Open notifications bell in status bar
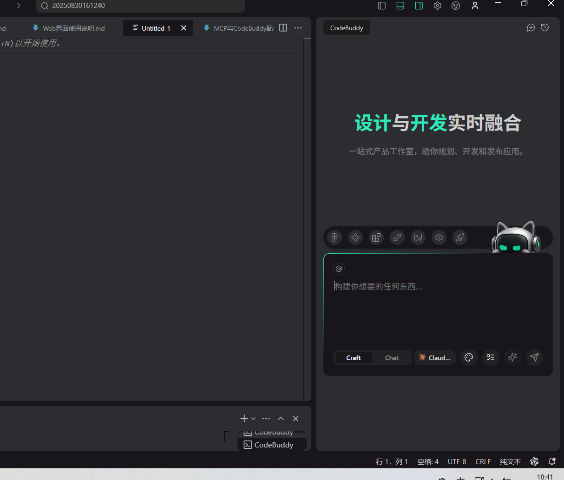 (x=552, y=461)
